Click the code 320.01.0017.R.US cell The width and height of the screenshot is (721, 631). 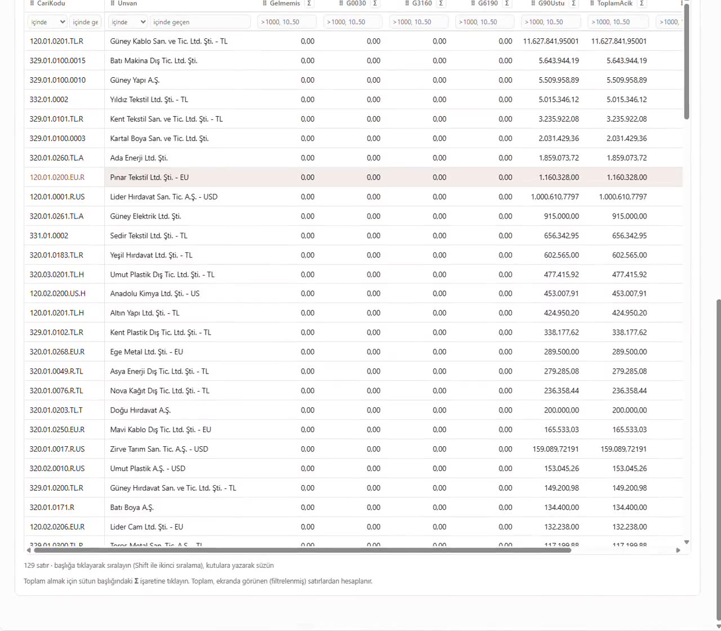pyautogui.click(x=57, y=449)
